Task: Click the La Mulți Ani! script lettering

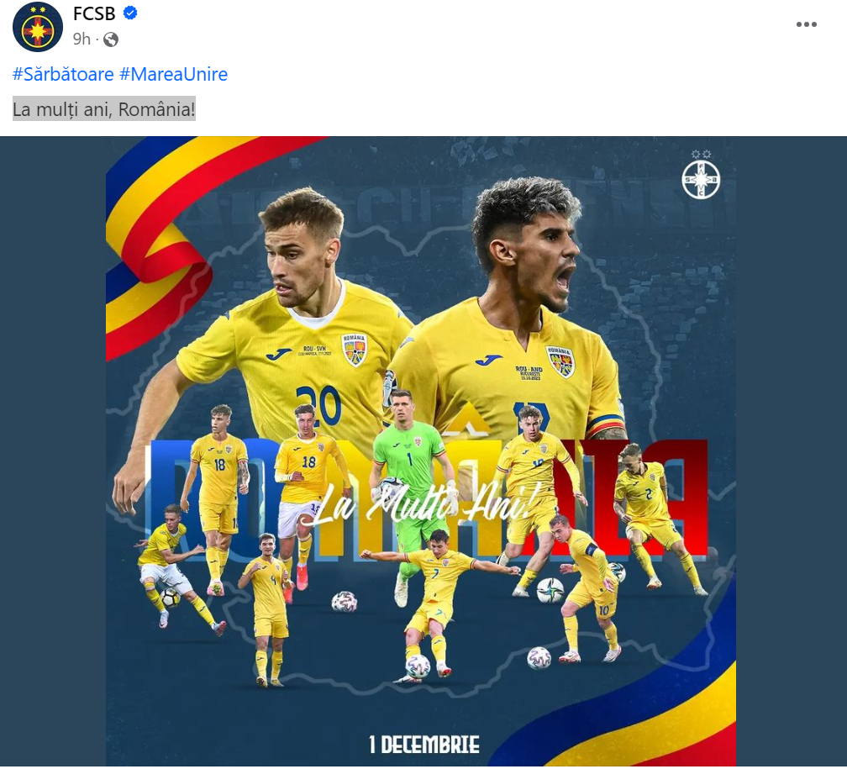Action: pos(424,505)
